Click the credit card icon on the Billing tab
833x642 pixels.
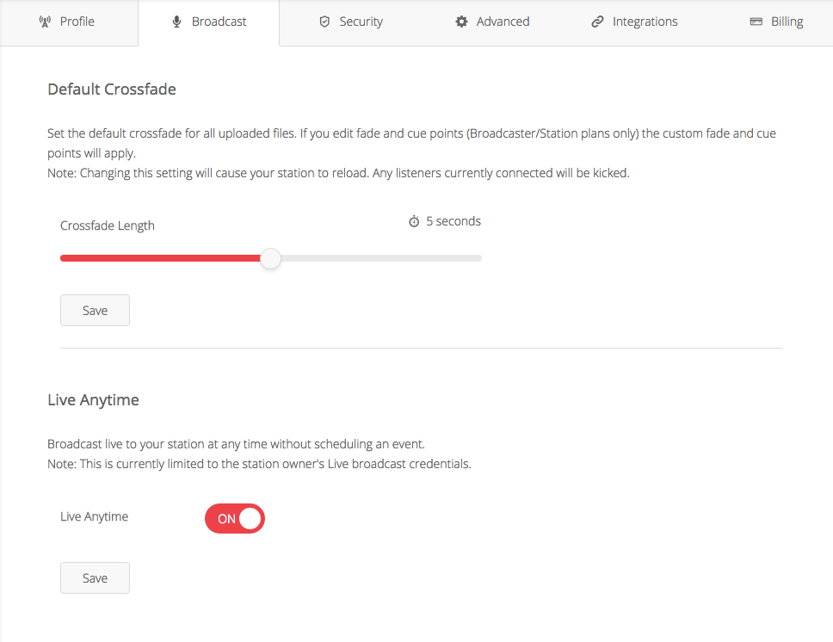point(756,22)
